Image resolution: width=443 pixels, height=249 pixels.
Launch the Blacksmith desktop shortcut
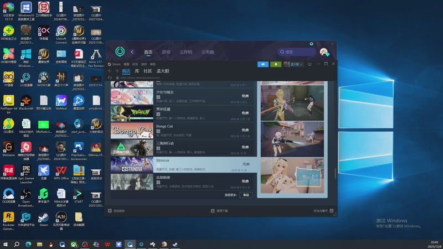26,102
